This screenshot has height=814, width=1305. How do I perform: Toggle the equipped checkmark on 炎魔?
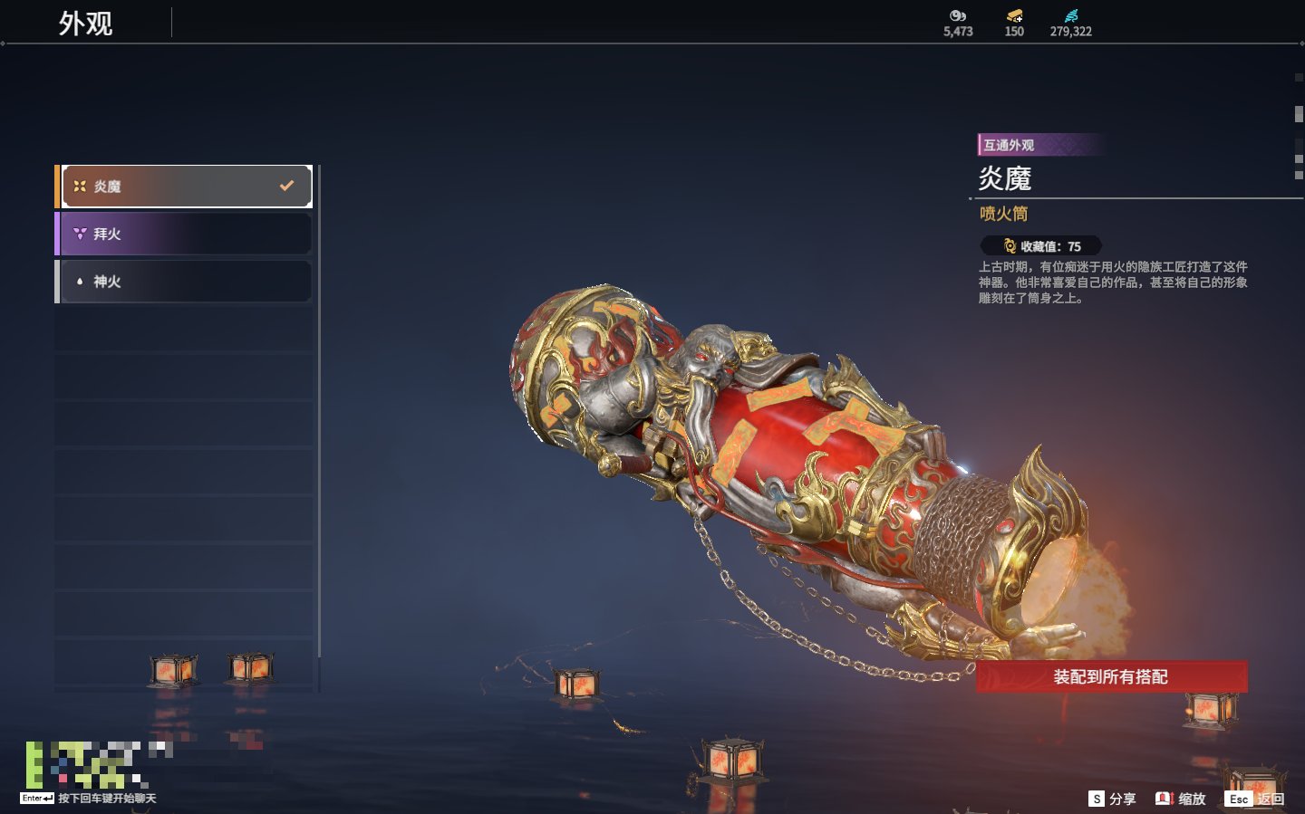(286, 186)
